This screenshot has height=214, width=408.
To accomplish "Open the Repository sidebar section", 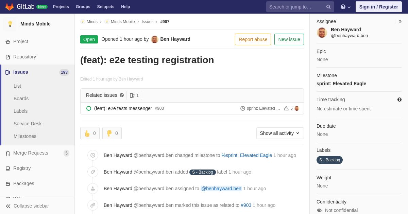I will coord(24,57).
